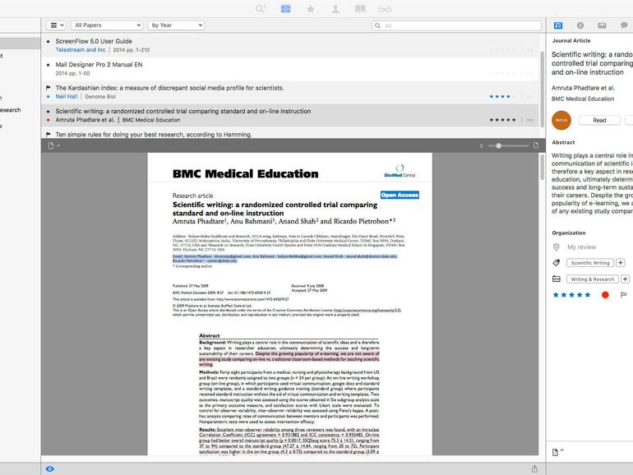Viewport: 633px width, 475px height.
Task: Toggle the flag in inspector panel
Action: coord(623,295)
